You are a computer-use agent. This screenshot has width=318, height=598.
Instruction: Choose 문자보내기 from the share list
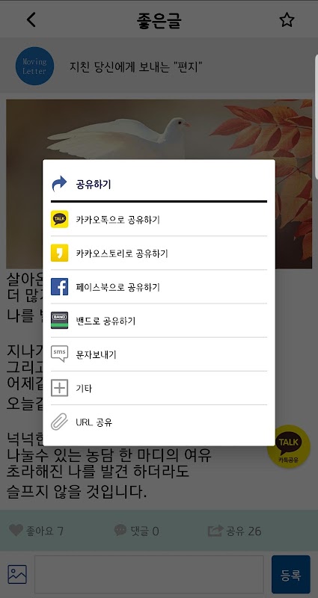coord(159,354)
